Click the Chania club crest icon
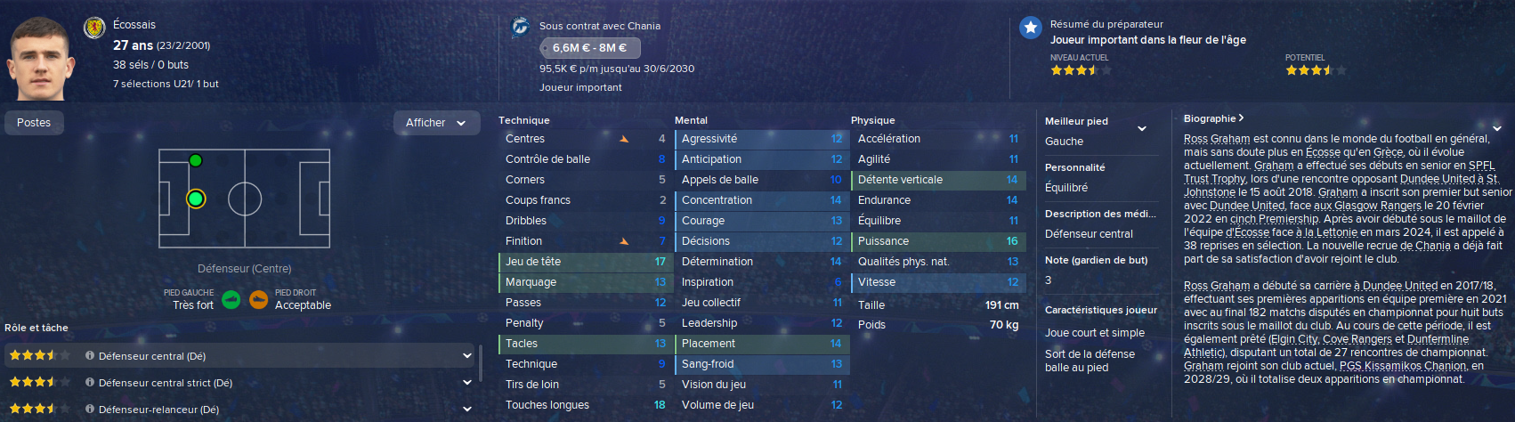1515x422 pixels. (521, 27)
